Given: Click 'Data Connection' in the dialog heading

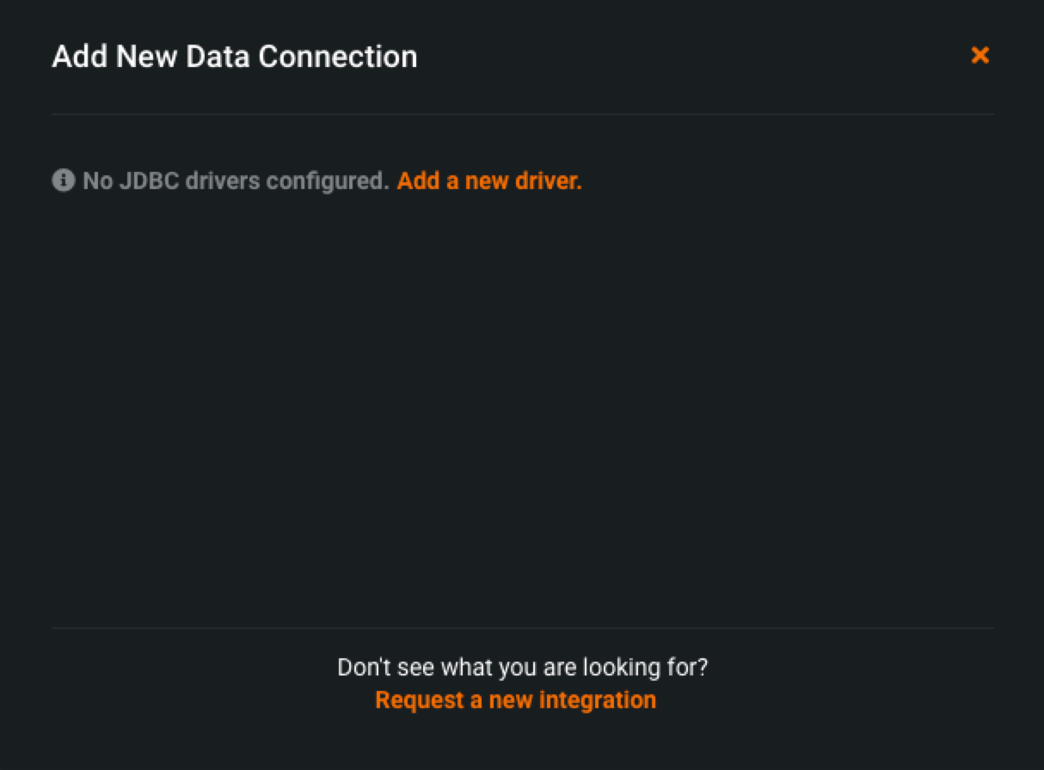Looking at the screenshot, I should click(301, 57).
